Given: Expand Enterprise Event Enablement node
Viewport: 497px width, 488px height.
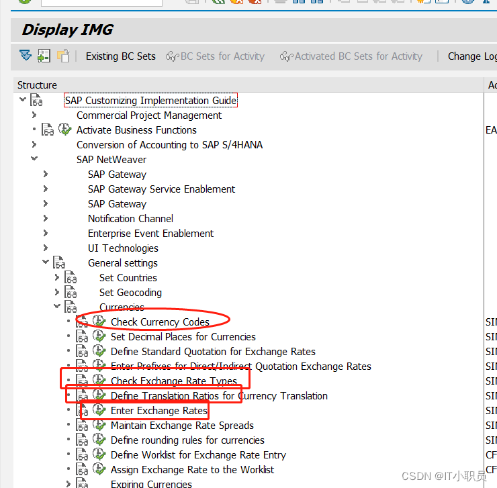Looking at the screenshot, I should point(45,233).
